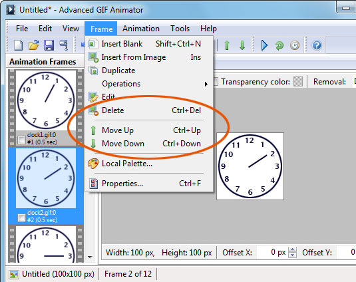Choose Insert Blank from Frame menu

tap(150, 44)
